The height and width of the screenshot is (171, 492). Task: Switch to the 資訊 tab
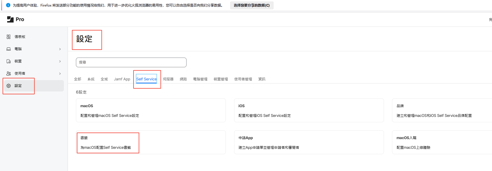[x=262, y=79]
